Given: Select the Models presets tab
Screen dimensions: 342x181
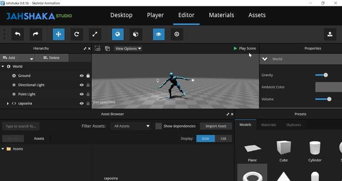Looking at the screenshot, I should tap(245, 125).
